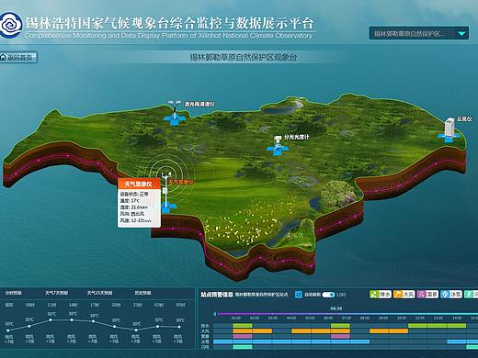This screenshot has width=478, height=358.
Task: Click the 14时 column label in the forecast chart
Action: [x=73, y=305]
